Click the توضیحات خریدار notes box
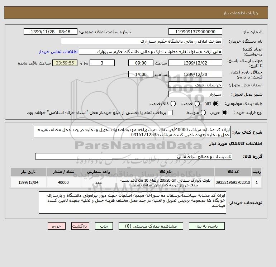This screenshot has width=276, height=267. tap(132, 202)
